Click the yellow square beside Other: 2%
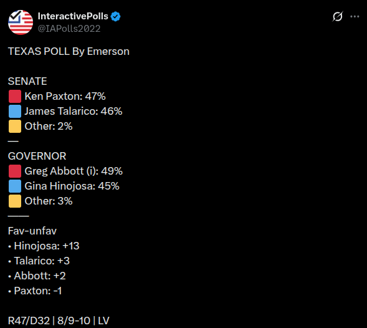The width and height of the screenshot is (367, 328). tap(15, 127)
